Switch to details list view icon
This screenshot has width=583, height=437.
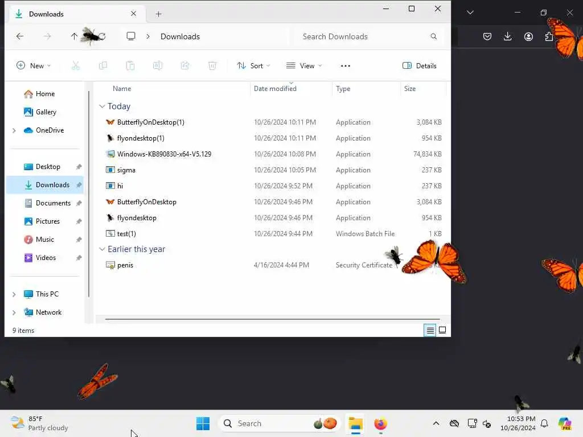pyautogui.click(x=430, y=331)
